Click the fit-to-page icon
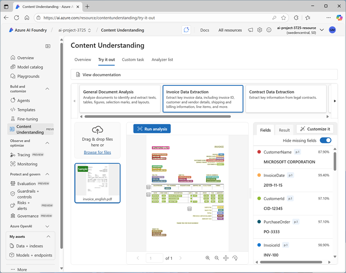The height and width of the screenshot is (273, 346). [x=226, y=258]
